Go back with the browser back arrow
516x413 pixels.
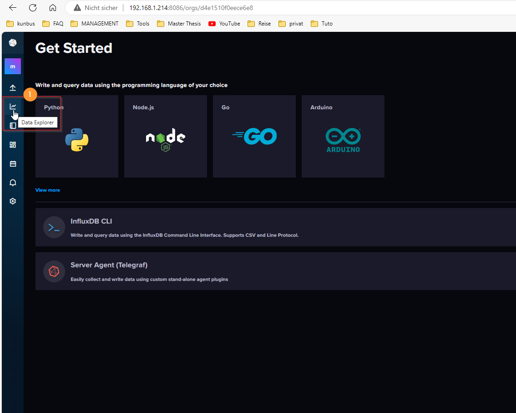[12, 8]
